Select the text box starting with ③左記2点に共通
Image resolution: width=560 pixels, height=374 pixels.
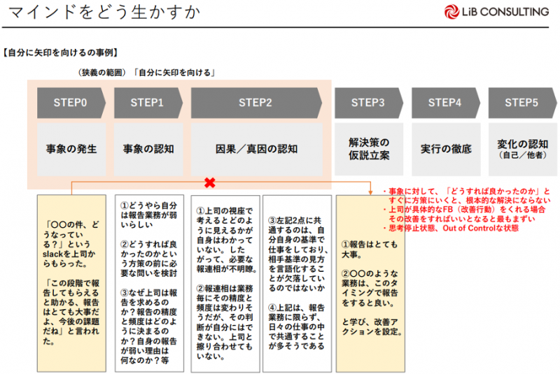tap(297, 283)
